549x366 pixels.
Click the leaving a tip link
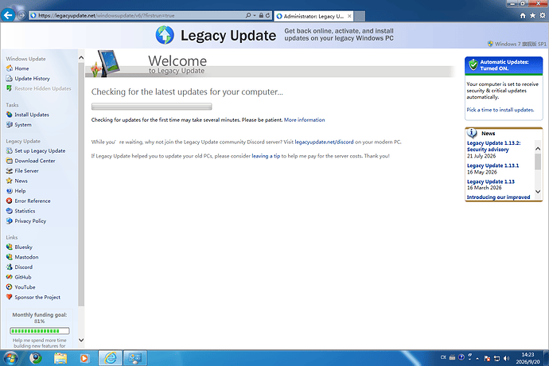click(x=266, y=156)
